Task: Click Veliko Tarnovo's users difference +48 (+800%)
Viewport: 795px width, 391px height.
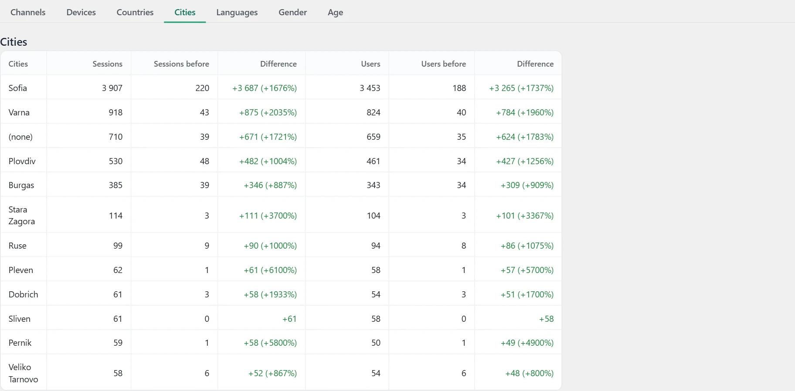Action: click(530, 373)
